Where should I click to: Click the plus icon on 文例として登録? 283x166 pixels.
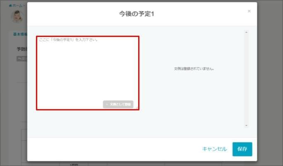click(107, 105)
